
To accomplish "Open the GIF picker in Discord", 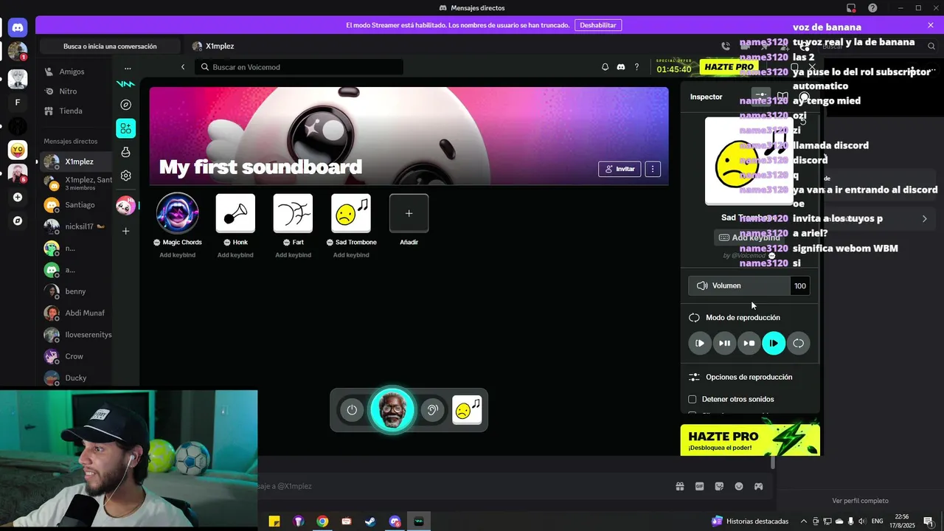I will pos(699,486).
